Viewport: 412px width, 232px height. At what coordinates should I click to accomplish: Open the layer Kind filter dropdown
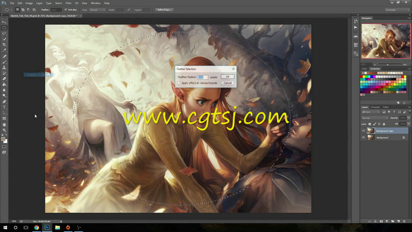pyautogui.click(x=370, y=112)
